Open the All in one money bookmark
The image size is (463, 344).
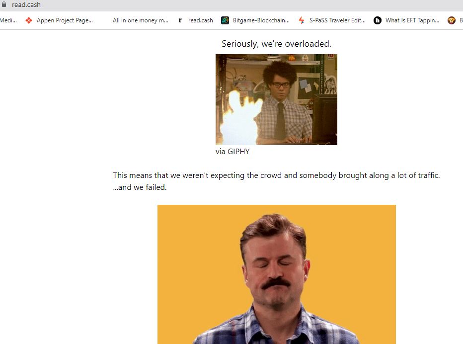tap(140, 20)
